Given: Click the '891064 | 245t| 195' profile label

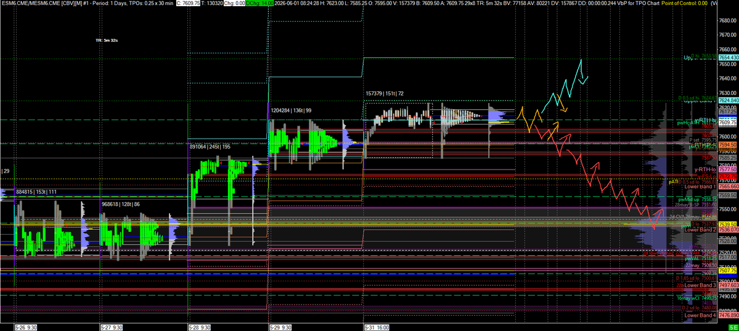Looking at the screenshot, I should coord(210,147).
